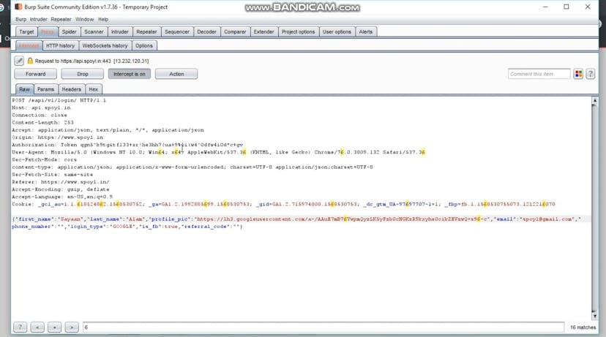The height and width of the screenshot is (337, 606).
Task: Click the Authorization Token header line
Action: (x=127, y=145)
